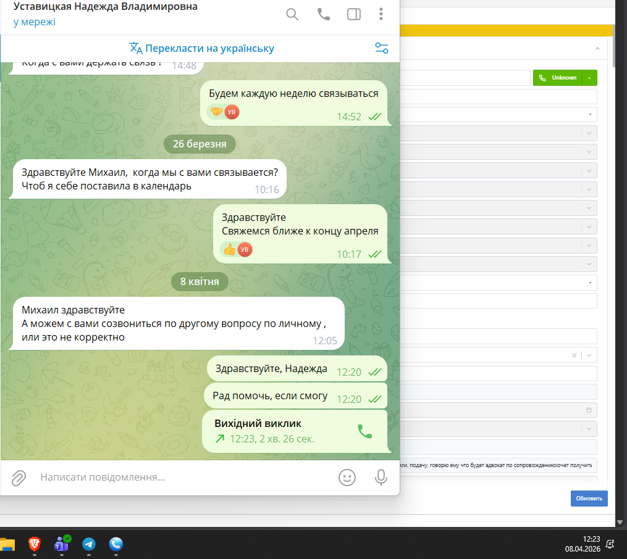The height and width of the screenshot is (559, 627).
Task: Select message 'Будем каждую неделю связываться'
Action: click(x=294, y=103)
